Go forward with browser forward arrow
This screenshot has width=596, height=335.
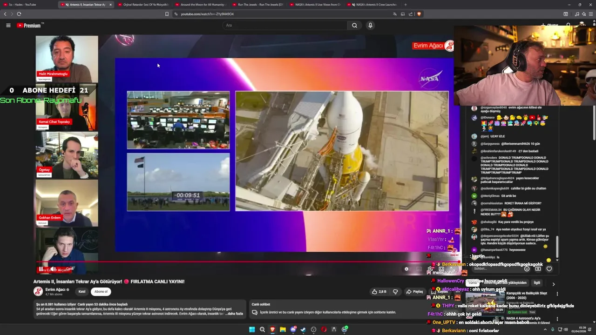click(12, 14)
